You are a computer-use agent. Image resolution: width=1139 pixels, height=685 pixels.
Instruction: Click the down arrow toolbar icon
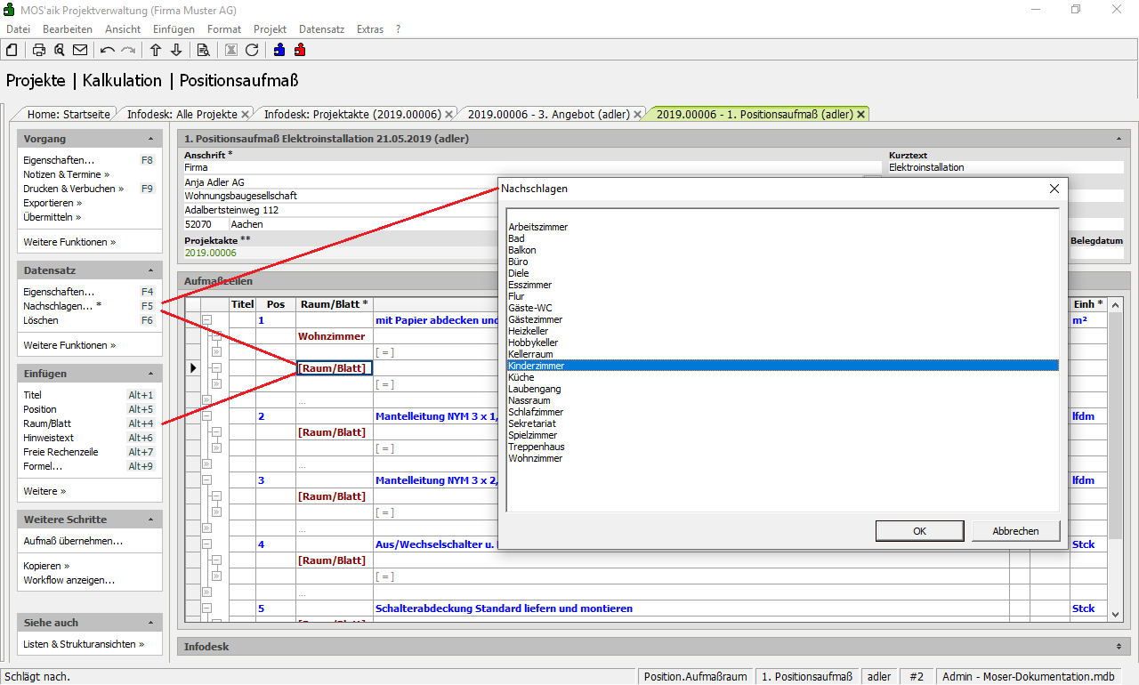(x=176, y=50)
